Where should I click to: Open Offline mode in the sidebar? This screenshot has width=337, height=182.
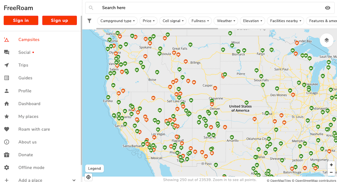[x=31, y=168]
